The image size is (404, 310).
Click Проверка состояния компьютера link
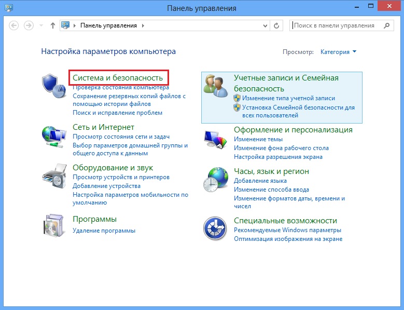pos(121,88)
